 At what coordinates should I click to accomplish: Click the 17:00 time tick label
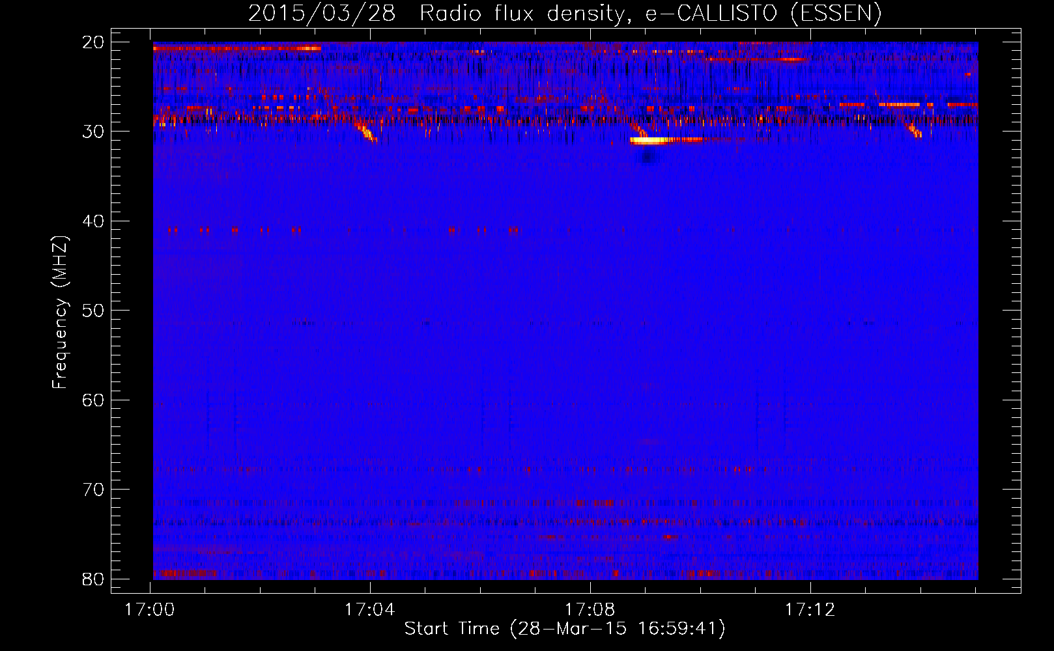[x=150, y=610]
